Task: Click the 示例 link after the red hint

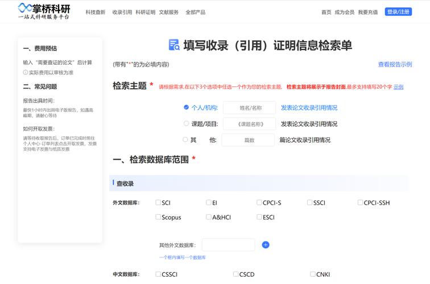Action: coord(398,87)
